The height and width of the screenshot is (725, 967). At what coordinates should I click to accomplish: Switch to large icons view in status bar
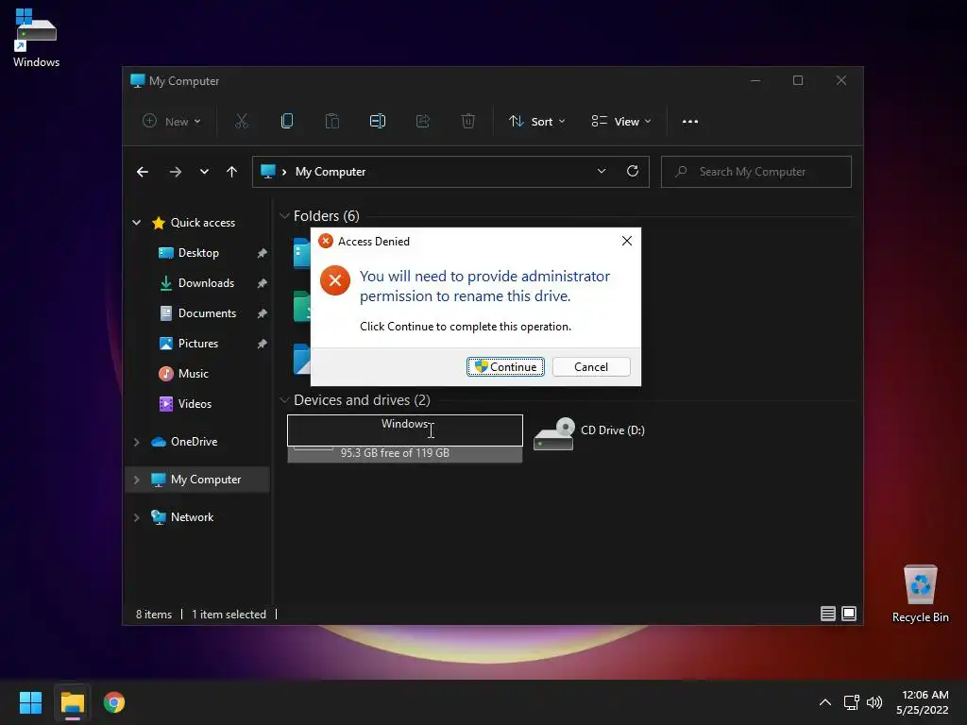pos(849,614)
